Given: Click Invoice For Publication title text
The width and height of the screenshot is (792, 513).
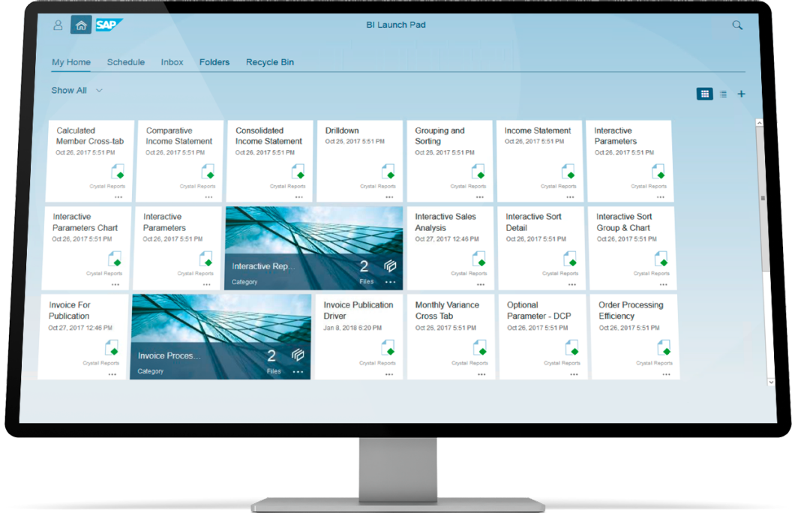Looking at the screenshot, I should click(70, 310).
